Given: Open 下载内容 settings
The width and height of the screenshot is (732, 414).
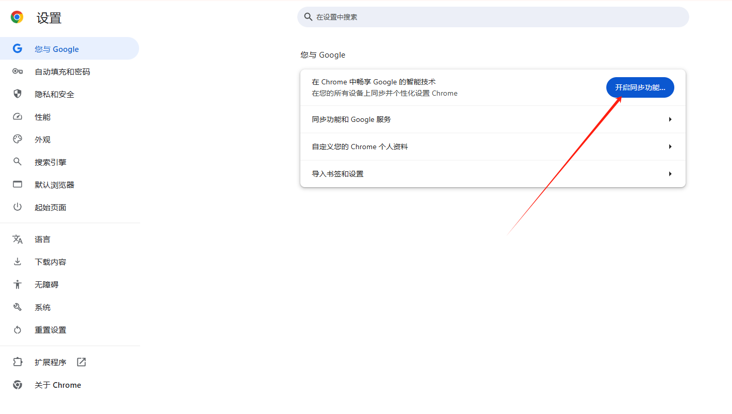Looking at the screenshot, I should coord(70,262).
